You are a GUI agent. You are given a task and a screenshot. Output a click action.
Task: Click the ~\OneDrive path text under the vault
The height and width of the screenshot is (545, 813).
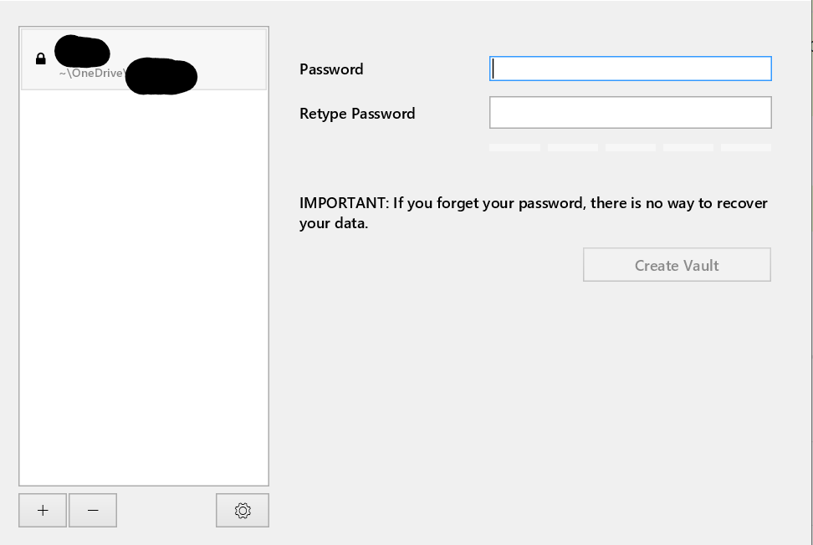click(x=91, y=73)
